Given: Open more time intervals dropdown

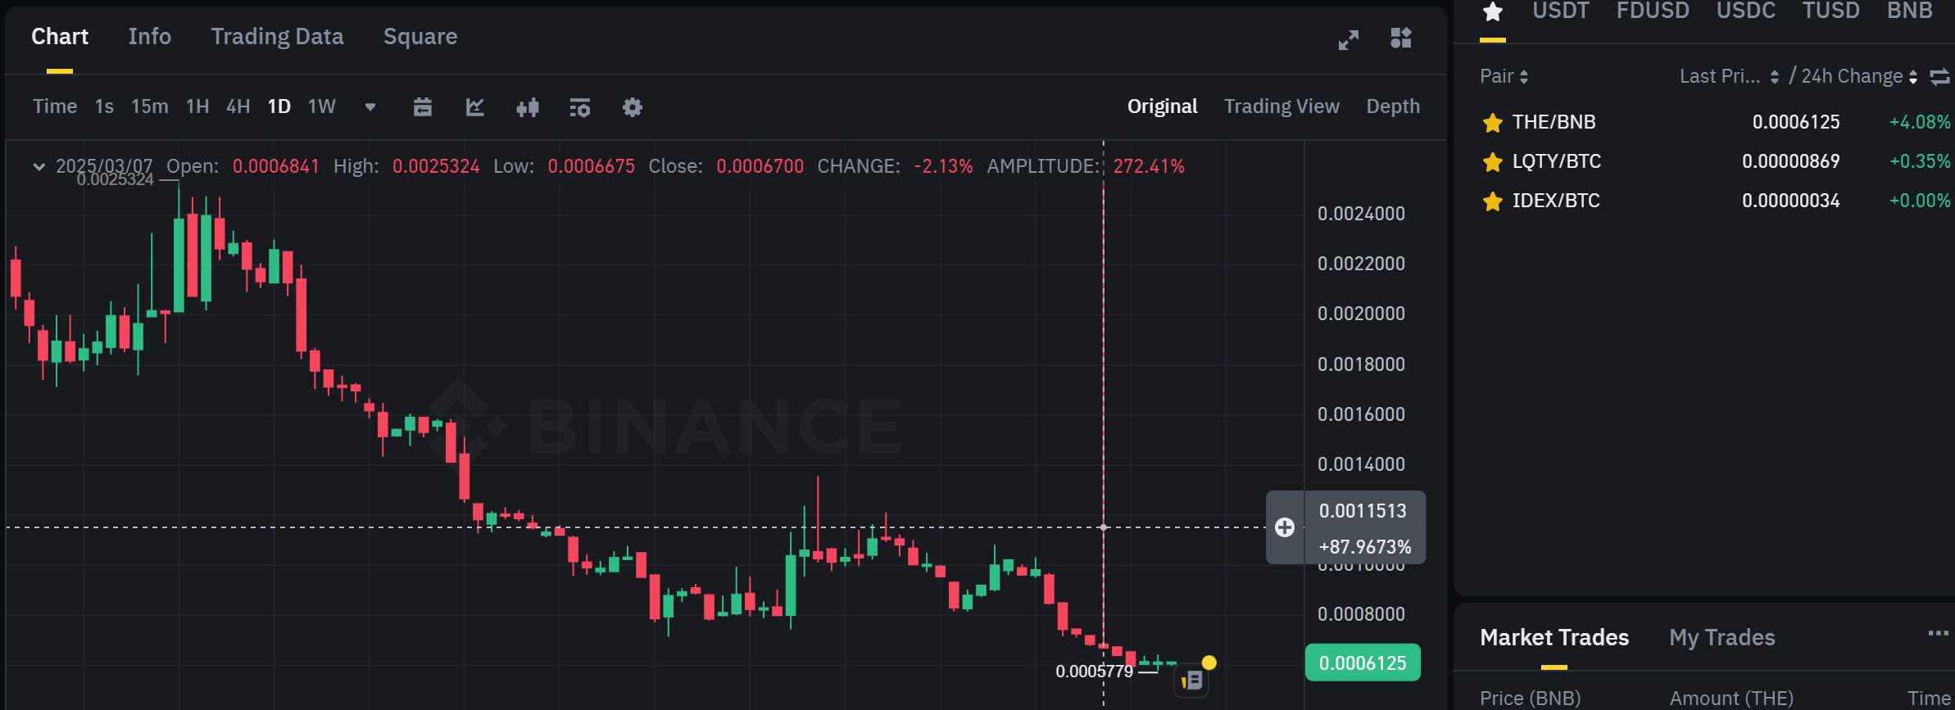Looking at the screenshot, I should tap(370, 107).
